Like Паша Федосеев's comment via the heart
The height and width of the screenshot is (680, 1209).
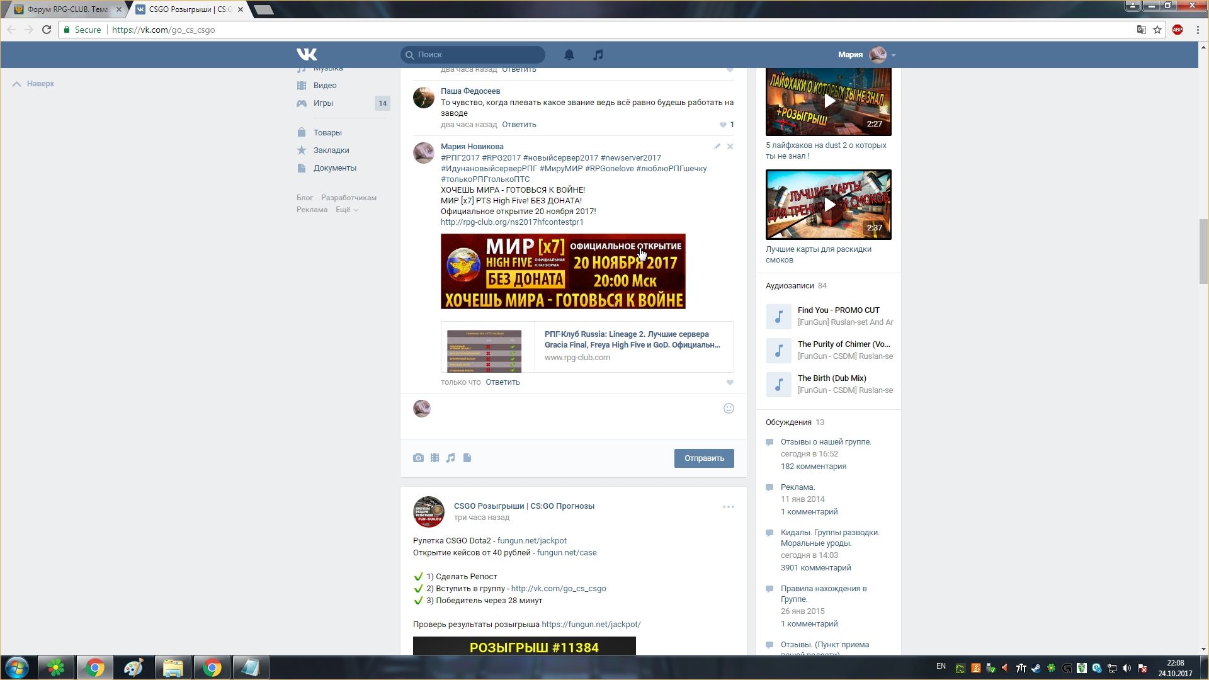pos(723,125)
